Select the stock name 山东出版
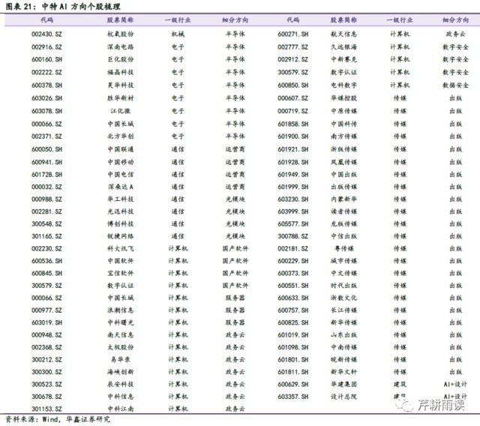The image size is (480, 426). point(344,335)
